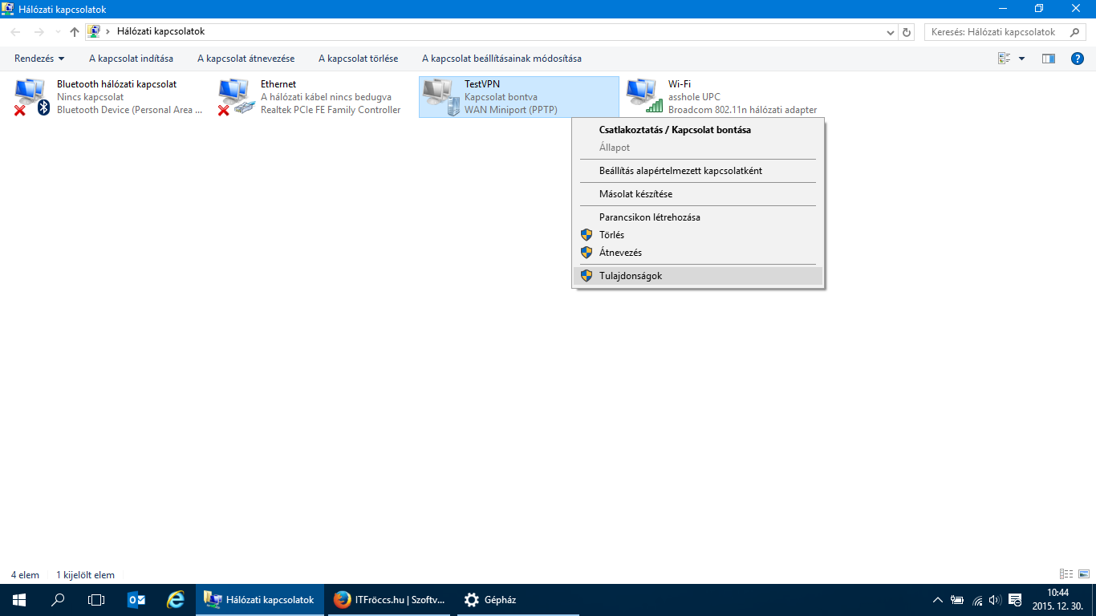Image resolution: width=1096 pixels, height=616 pixels.
Task: Expand the address bar history dropdown
Action: [891, 32]
